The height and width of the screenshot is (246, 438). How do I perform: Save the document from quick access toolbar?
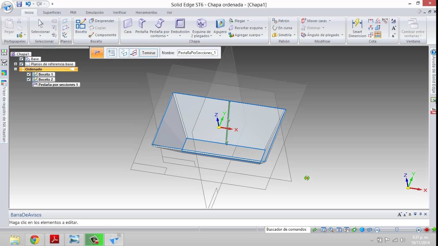(19, 4)
